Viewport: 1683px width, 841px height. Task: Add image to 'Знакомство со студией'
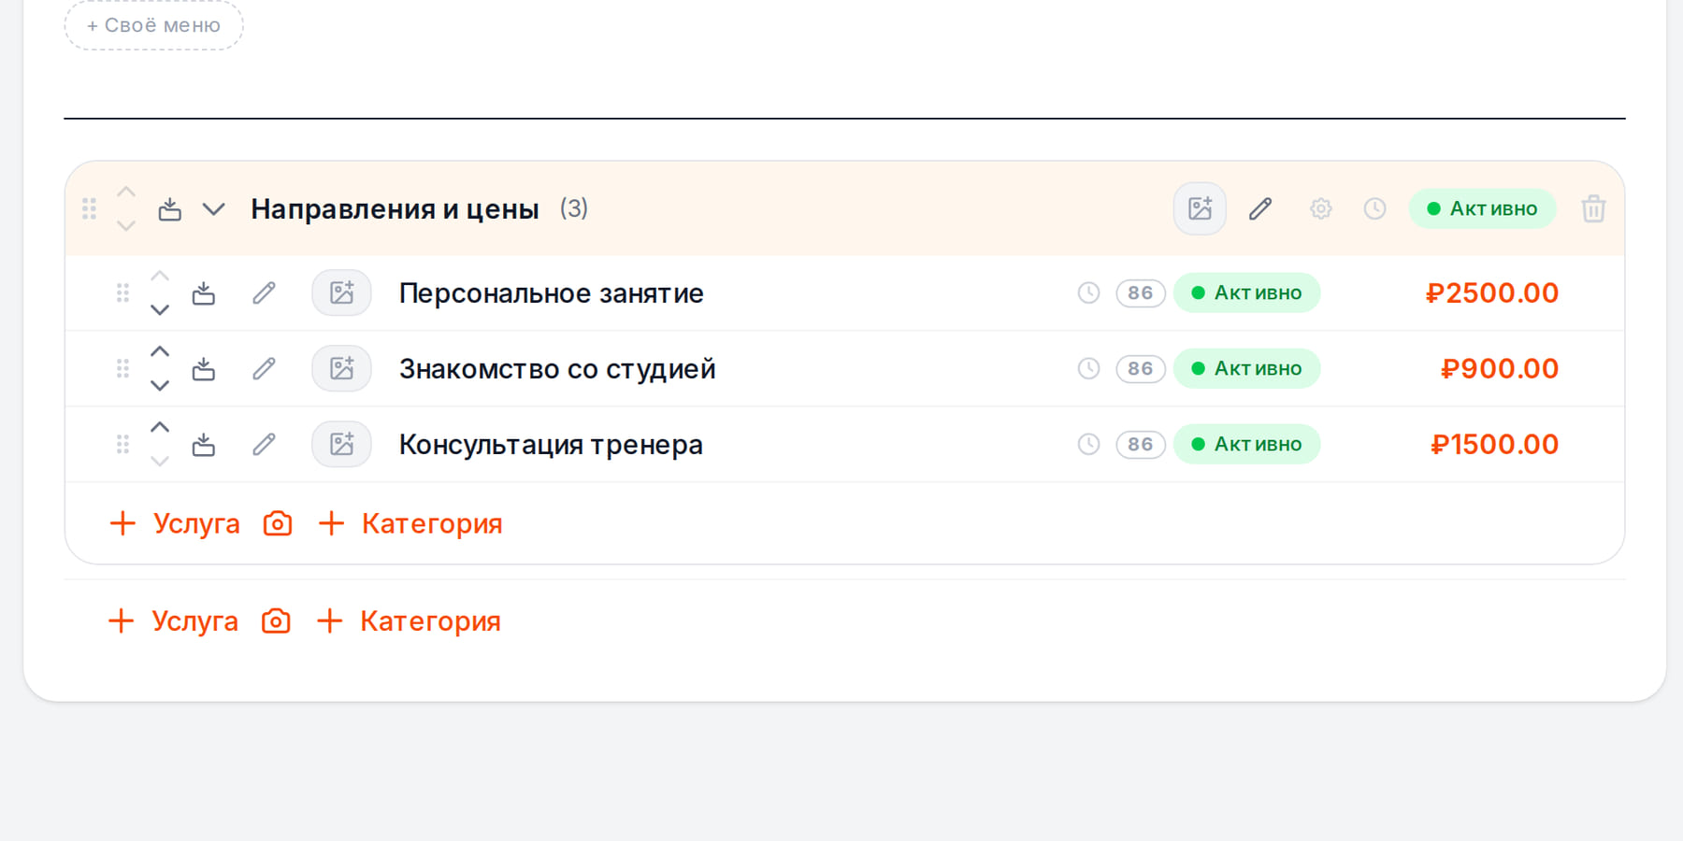(x=341, y=369)
